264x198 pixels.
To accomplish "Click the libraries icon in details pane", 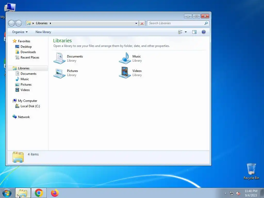I will pyautogui.click(x=18, y=157).
